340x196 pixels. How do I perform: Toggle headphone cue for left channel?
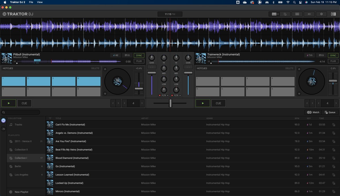click(152, 67)
